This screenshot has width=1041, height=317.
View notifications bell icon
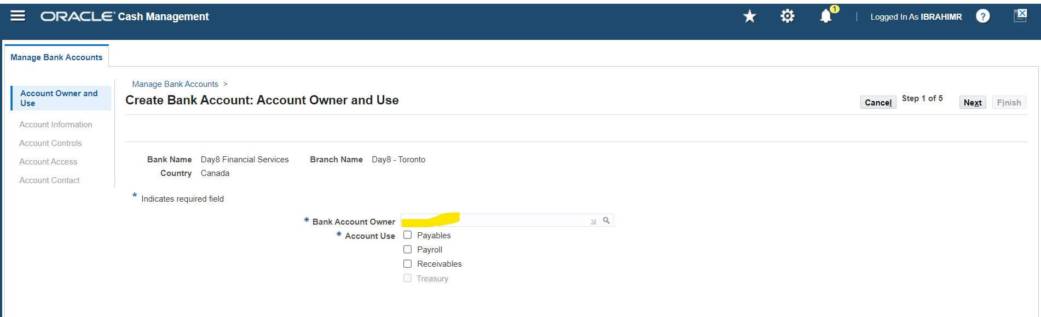tap(826, 16)
